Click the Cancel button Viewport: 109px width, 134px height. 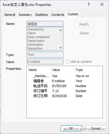click(96, 128)
